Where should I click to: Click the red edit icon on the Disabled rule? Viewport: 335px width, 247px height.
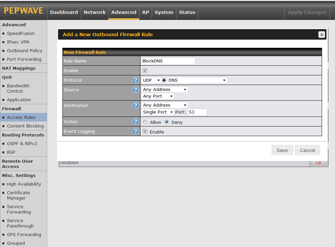point(319,162)
